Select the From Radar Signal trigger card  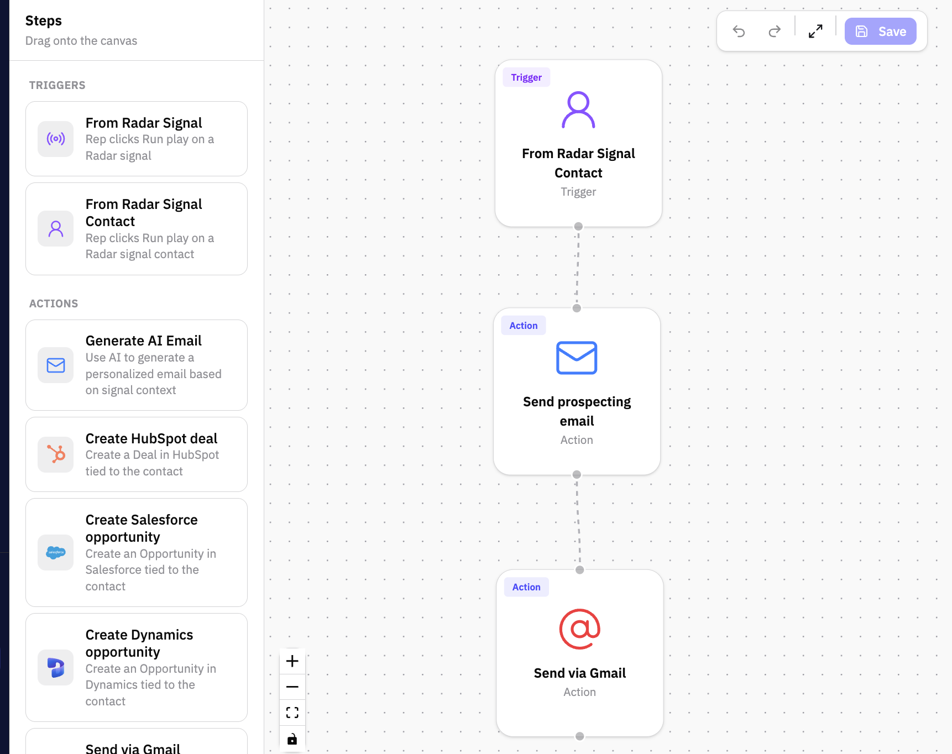[x=137, y=139]
